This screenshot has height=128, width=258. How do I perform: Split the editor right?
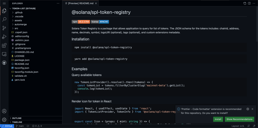(x=249, y=3)
